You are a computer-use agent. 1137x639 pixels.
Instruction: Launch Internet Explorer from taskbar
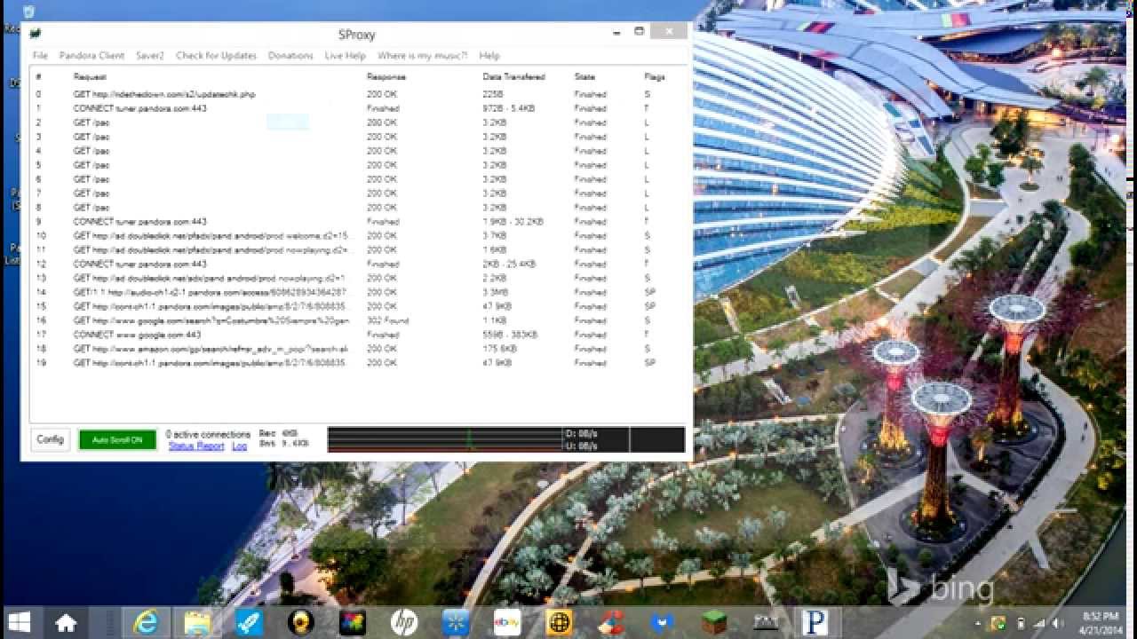tap(146, 622)
